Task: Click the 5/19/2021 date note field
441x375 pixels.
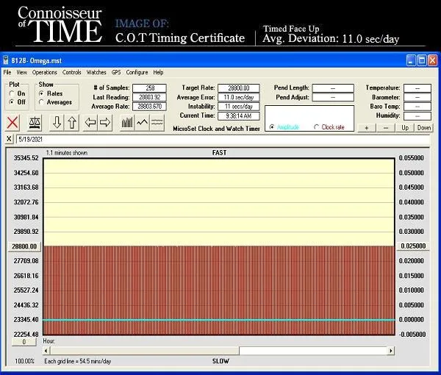Action: 223,139
